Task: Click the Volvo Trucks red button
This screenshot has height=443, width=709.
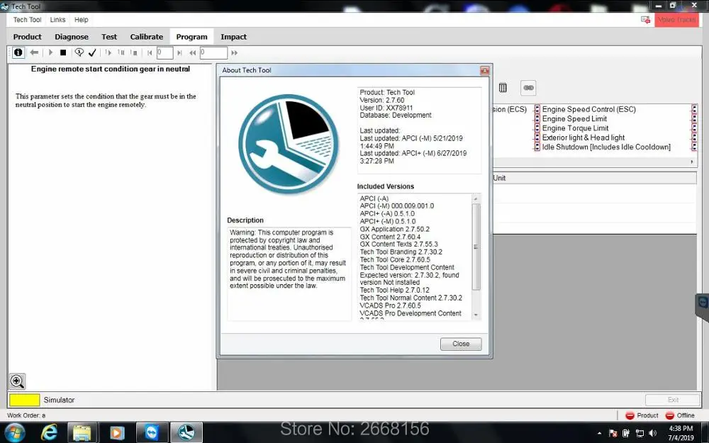Action: click(676, 20)
